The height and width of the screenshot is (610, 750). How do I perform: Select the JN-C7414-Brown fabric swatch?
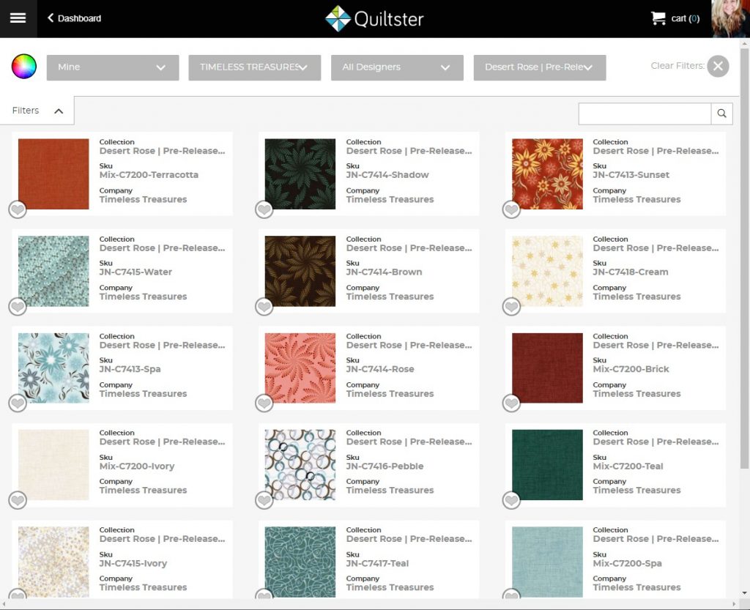[x=300, y=271]
